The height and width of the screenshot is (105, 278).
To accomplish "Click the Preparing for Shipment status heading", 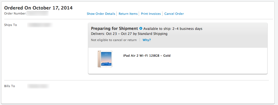I will point(114,28).
